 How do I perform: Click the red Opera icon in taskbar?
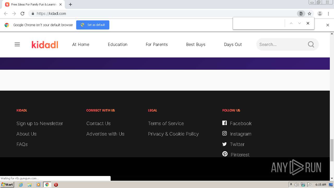56,185
